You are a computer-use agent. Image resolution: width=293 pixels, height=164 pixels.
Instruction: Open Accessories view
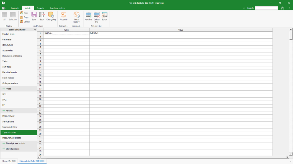[x=19, y=50]
